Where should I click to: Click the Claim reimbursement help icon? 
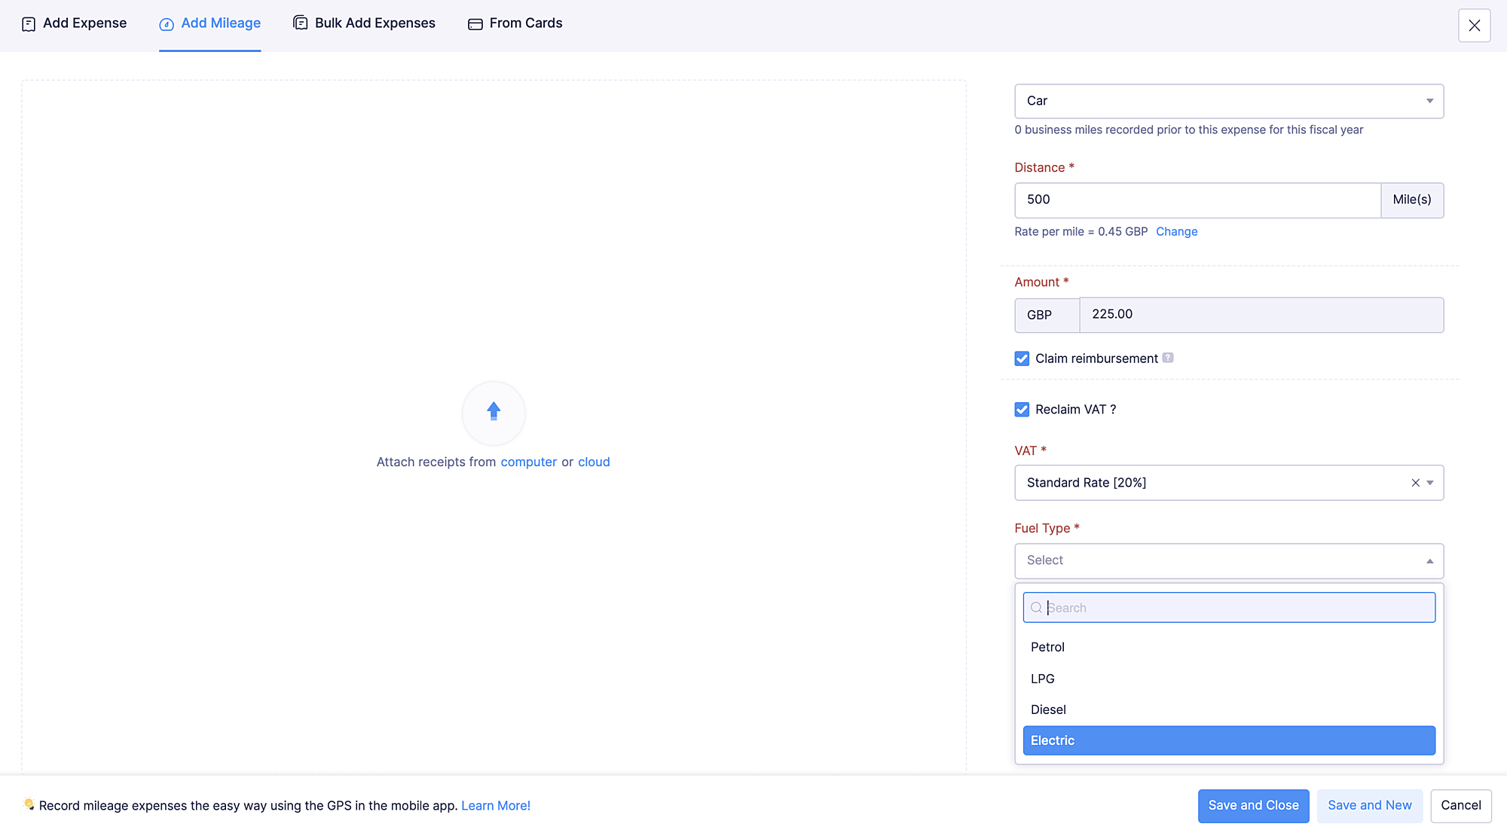coord(1167,358)
